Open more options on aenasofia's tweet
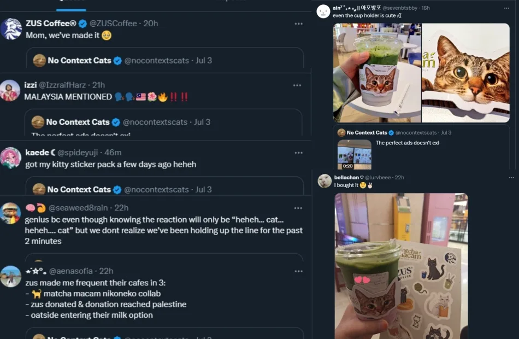The image size is (519, 339). [298, 271]
